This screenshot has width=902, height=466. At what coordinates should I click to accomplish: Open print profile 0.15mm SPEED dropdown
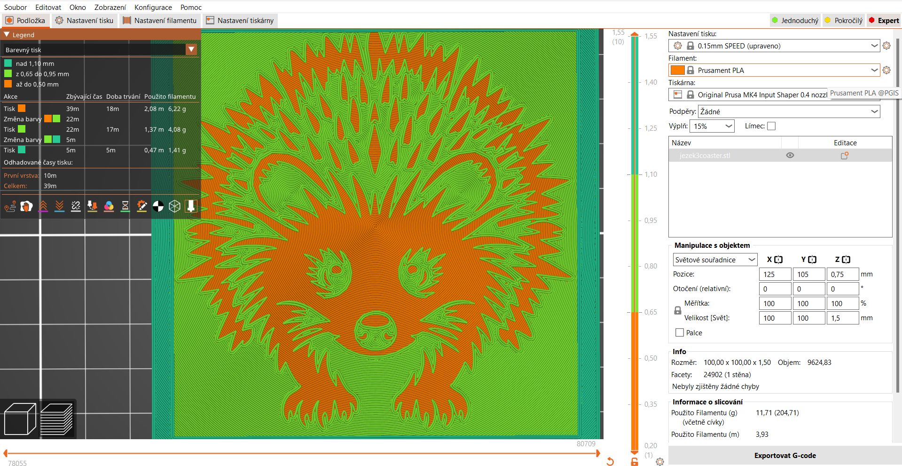(x=874, y=46)
